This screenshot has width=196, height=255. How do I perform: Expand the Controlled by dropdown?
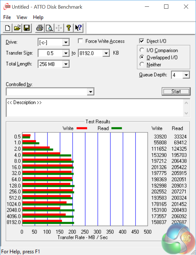(91, 92)
